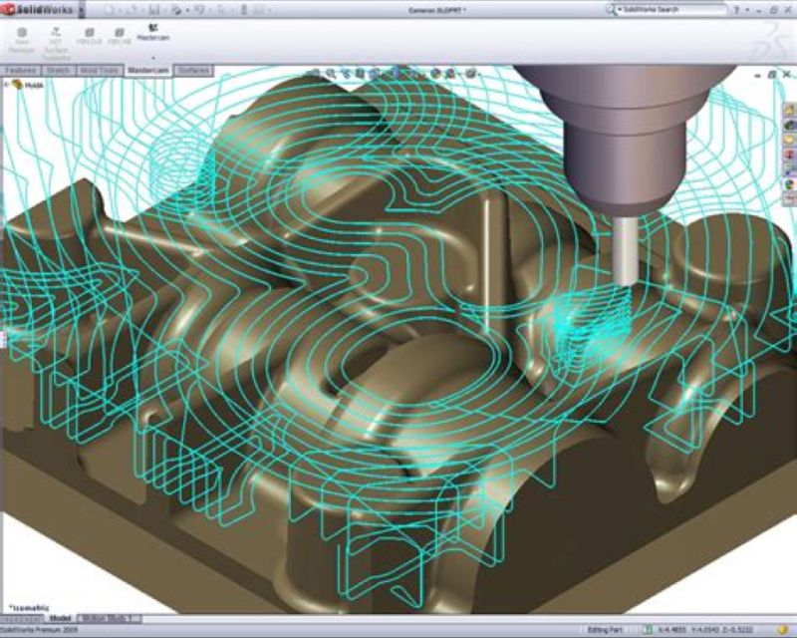The width and height of the screenshot is (797, 638).
Task: Open the Mold Tools tab
Action: point(99,71)
